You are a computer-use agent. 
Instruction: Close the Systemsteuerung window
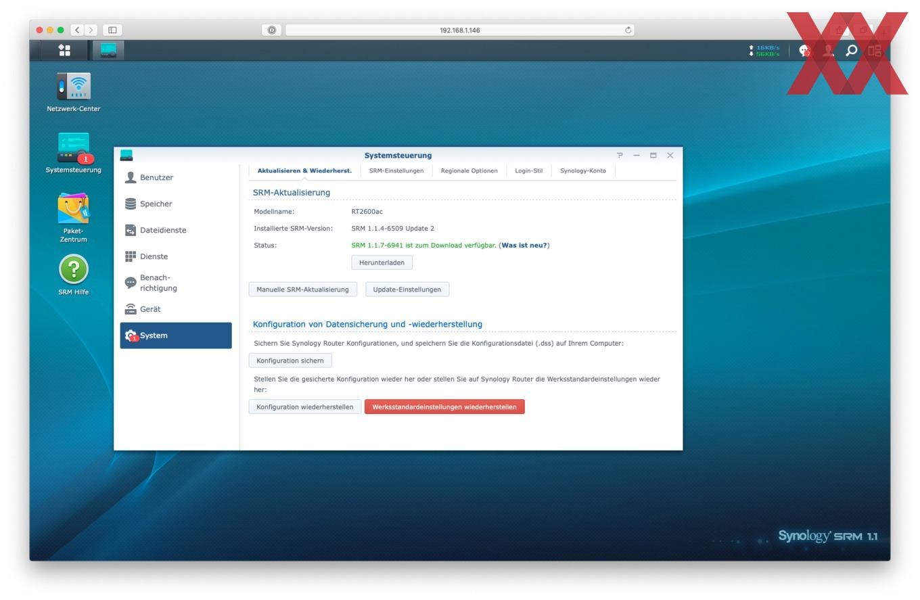pyautogui.click(x=670, y=156)
